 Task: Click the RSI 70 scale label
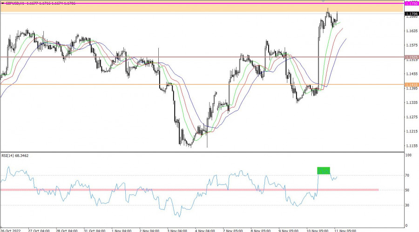408,176
